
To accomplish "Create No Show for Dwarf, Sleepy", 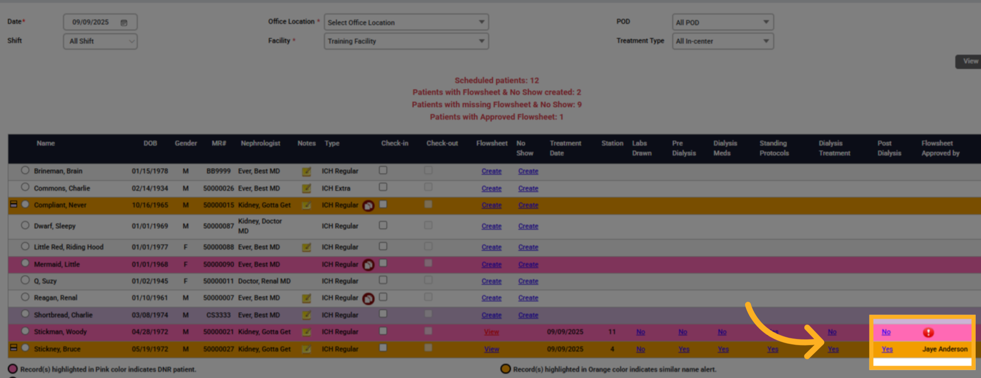I will point(528,226).
